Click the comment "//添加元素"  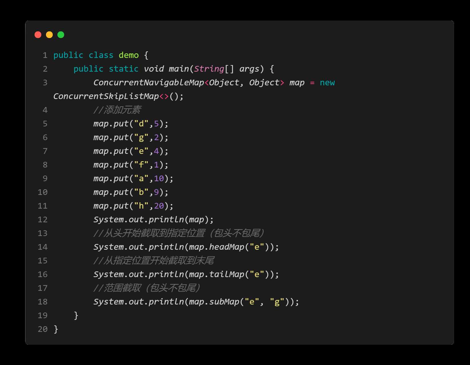[x=117, y=110]
